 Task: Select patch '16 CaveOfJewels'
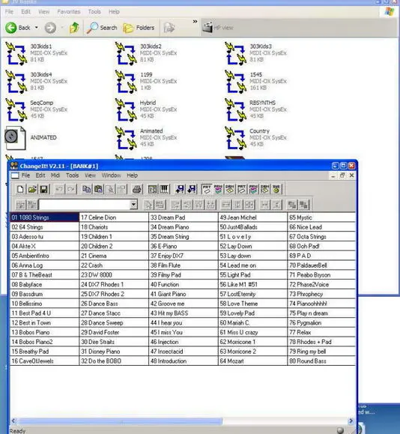click(x=44, y=361)
